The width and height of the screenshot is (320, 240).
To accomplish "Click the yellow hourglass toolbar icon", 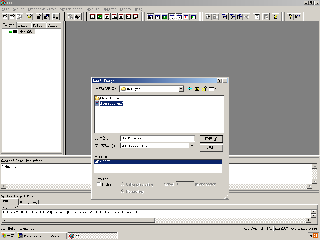I will click(x=276, y=17).
